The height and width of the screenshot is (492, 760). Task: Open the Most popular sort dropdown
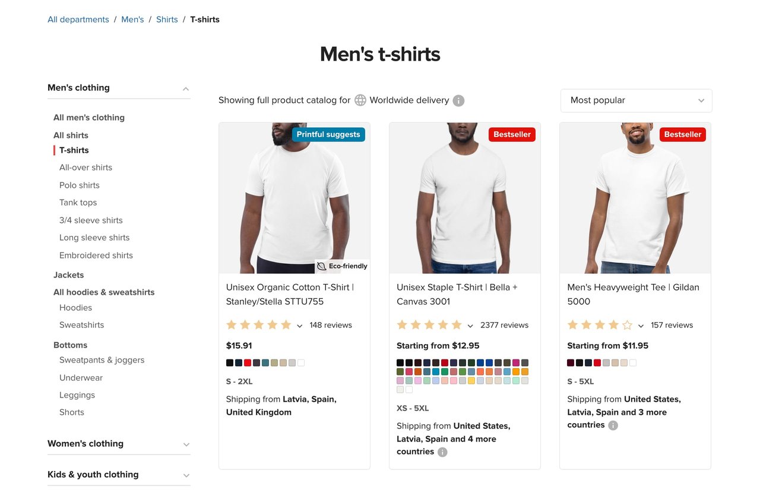636,100
